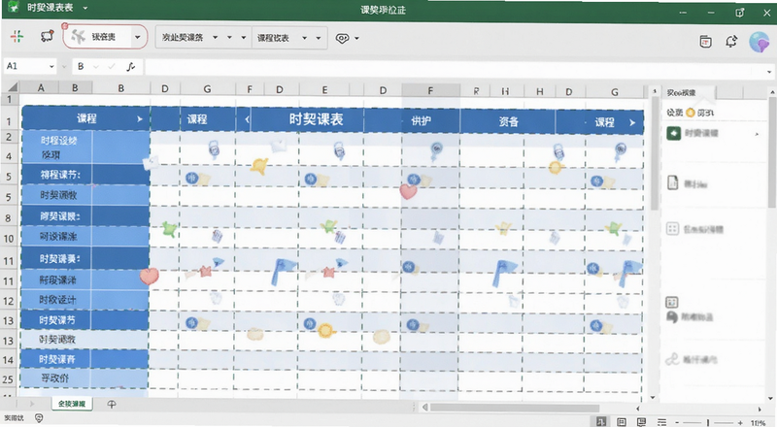Open the notification bell icon
The width and height of the screenshot is (777, 427).
(x=731, y=42)
